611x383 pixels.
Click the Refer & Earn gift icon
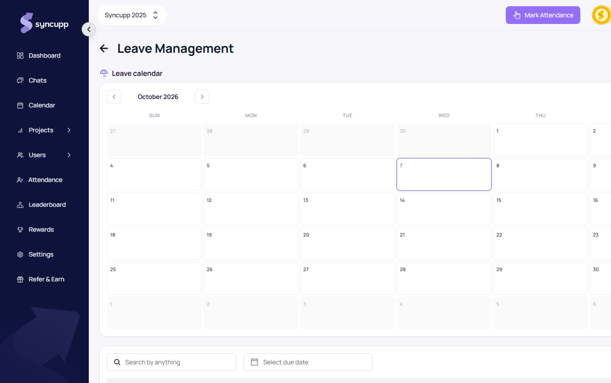pyautogui.click(x=20, y=279)
